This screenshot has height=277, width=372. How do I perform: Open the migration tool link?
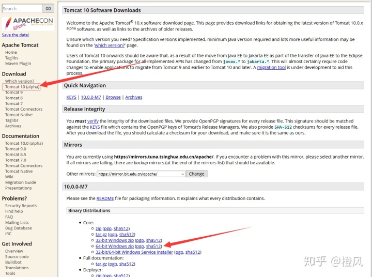[x=271, y=67]
